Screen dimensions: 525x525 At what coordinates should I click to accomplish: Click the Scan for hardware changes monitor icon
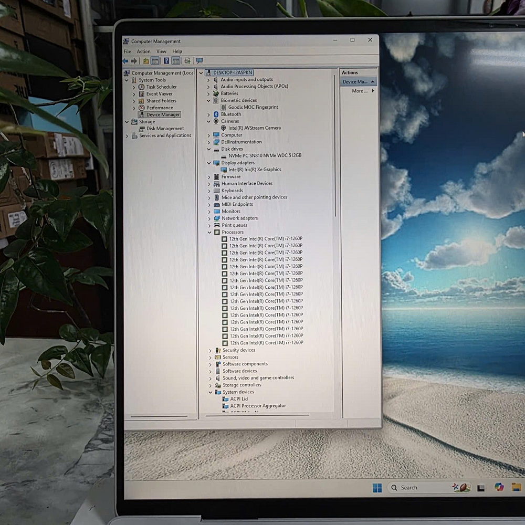point(199,60)
